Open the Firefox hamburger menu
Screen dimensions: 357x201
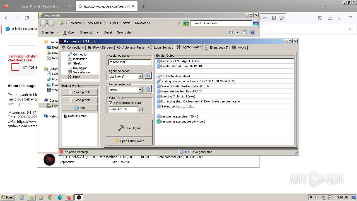(350, 18)
